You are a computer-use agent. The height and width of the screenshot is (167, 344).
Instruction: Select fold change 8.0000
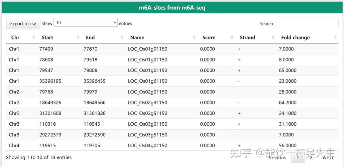[x=286, y=59]
